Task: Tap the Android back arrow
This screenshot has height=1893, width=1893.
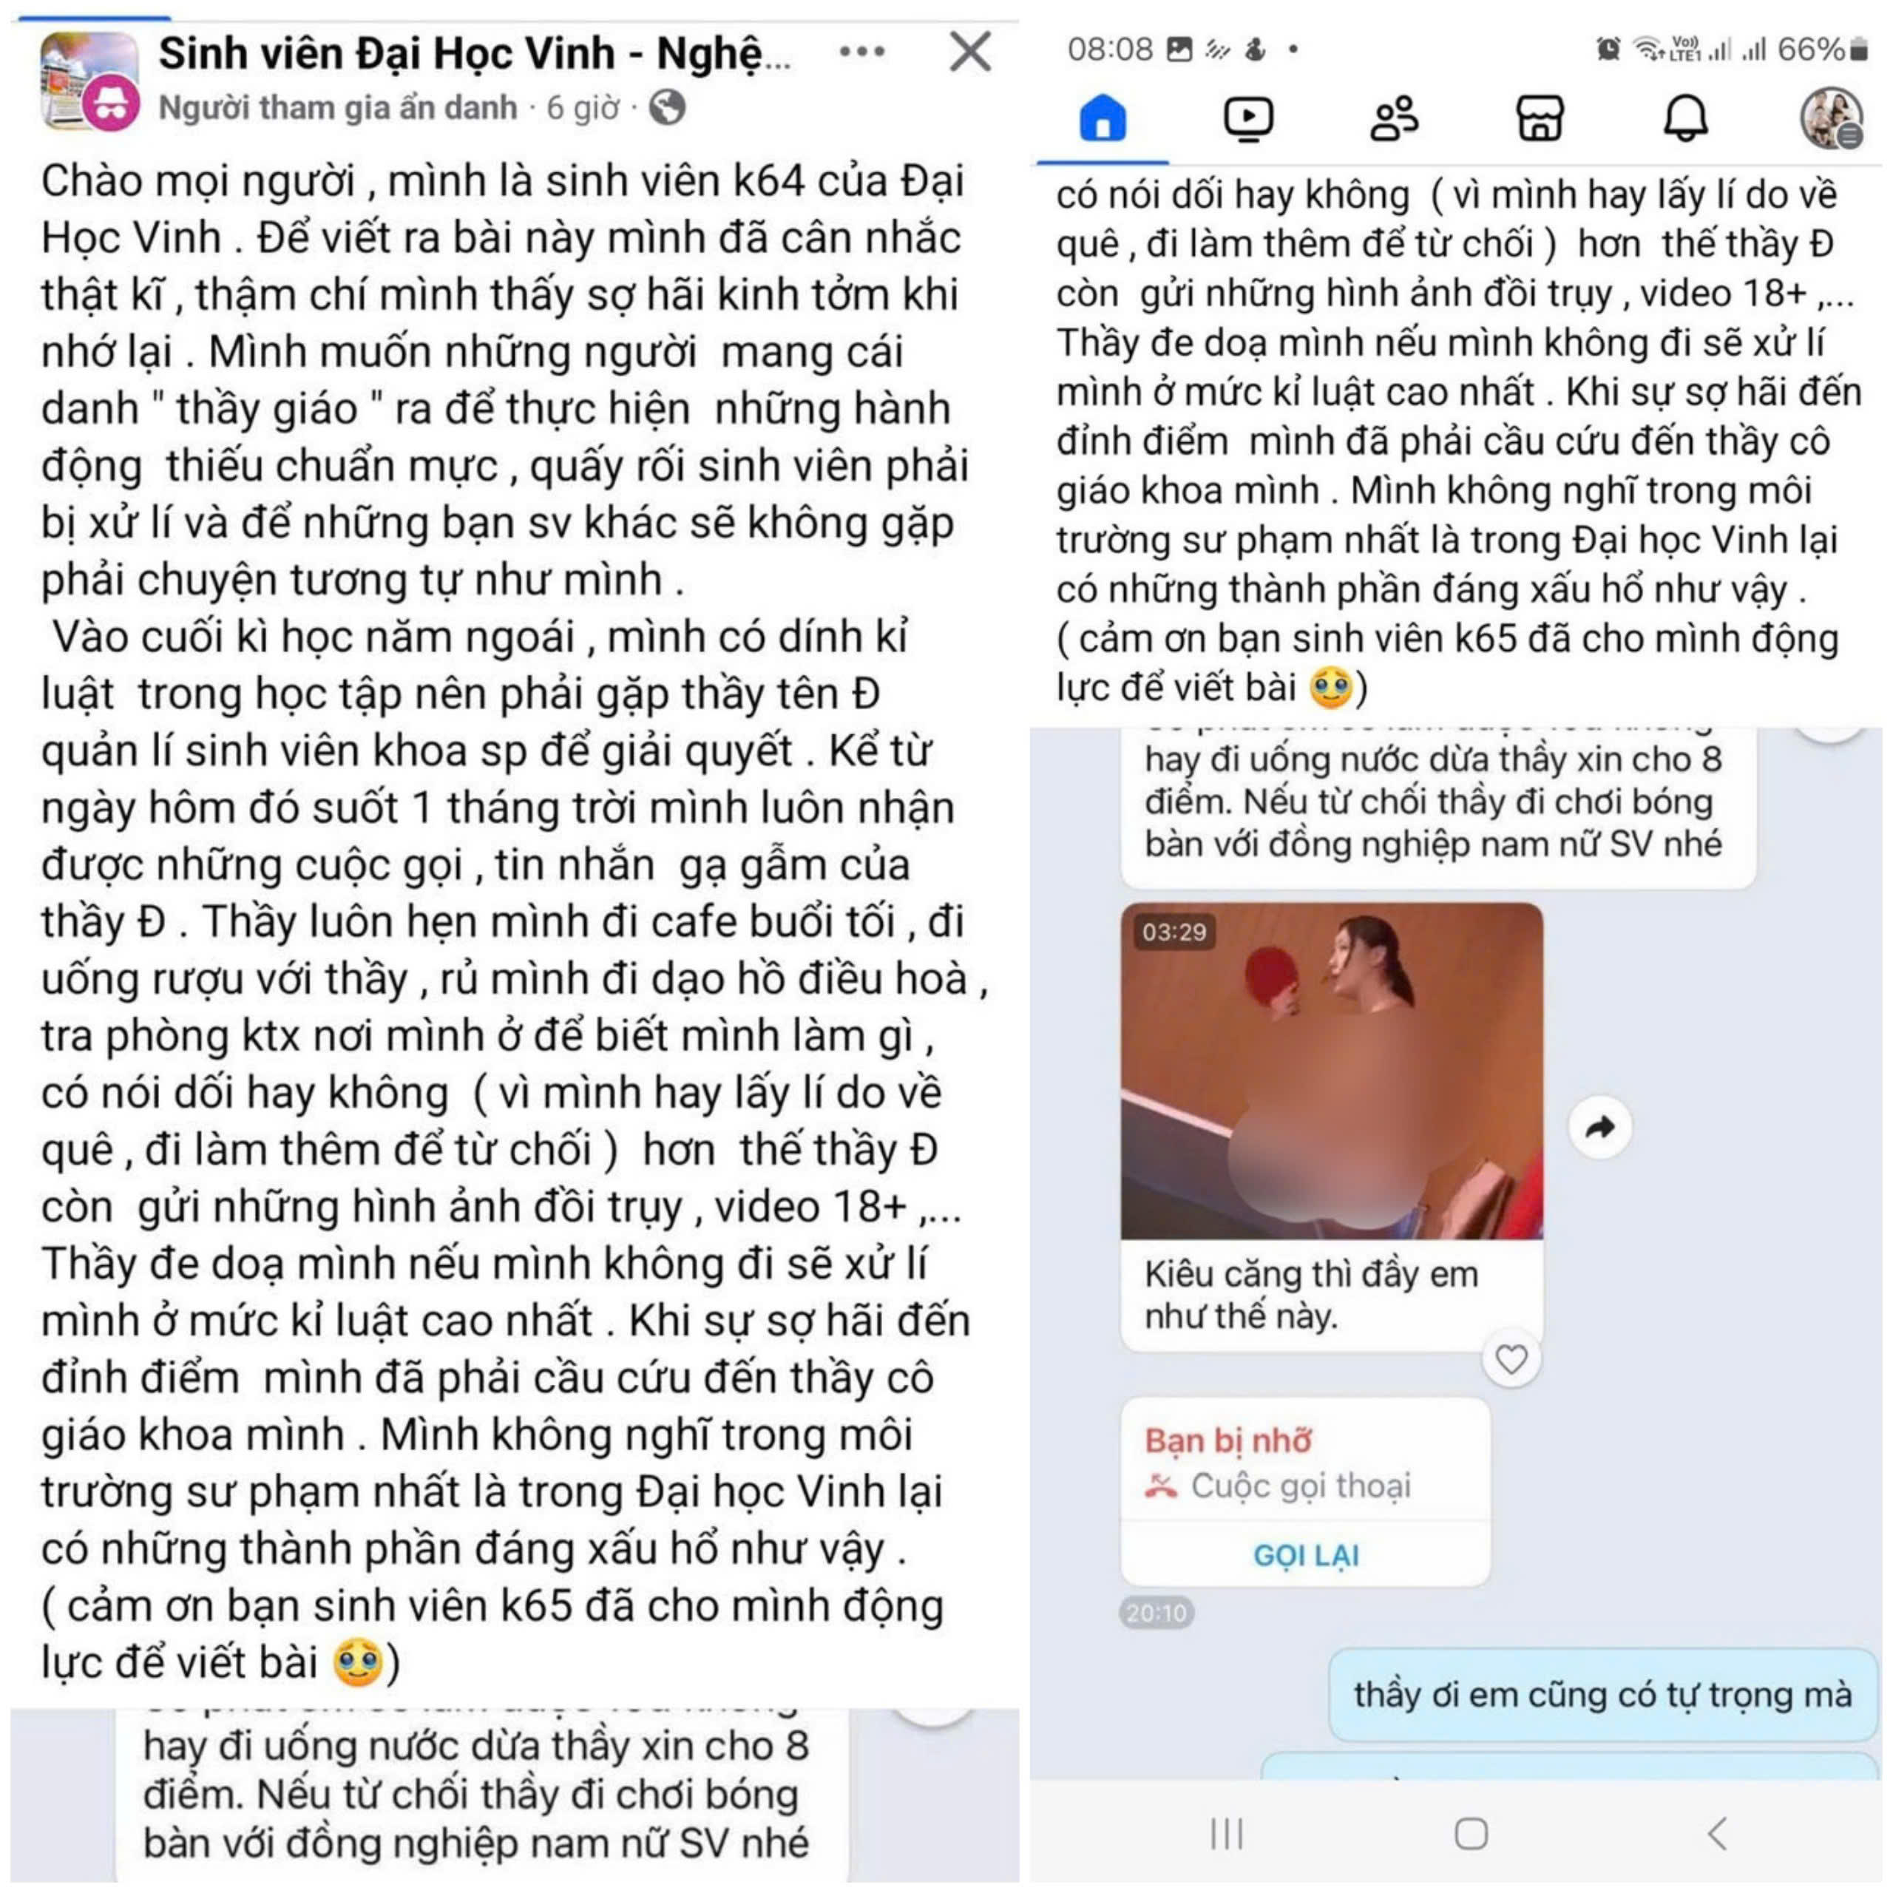Action: [1716, 1832]
